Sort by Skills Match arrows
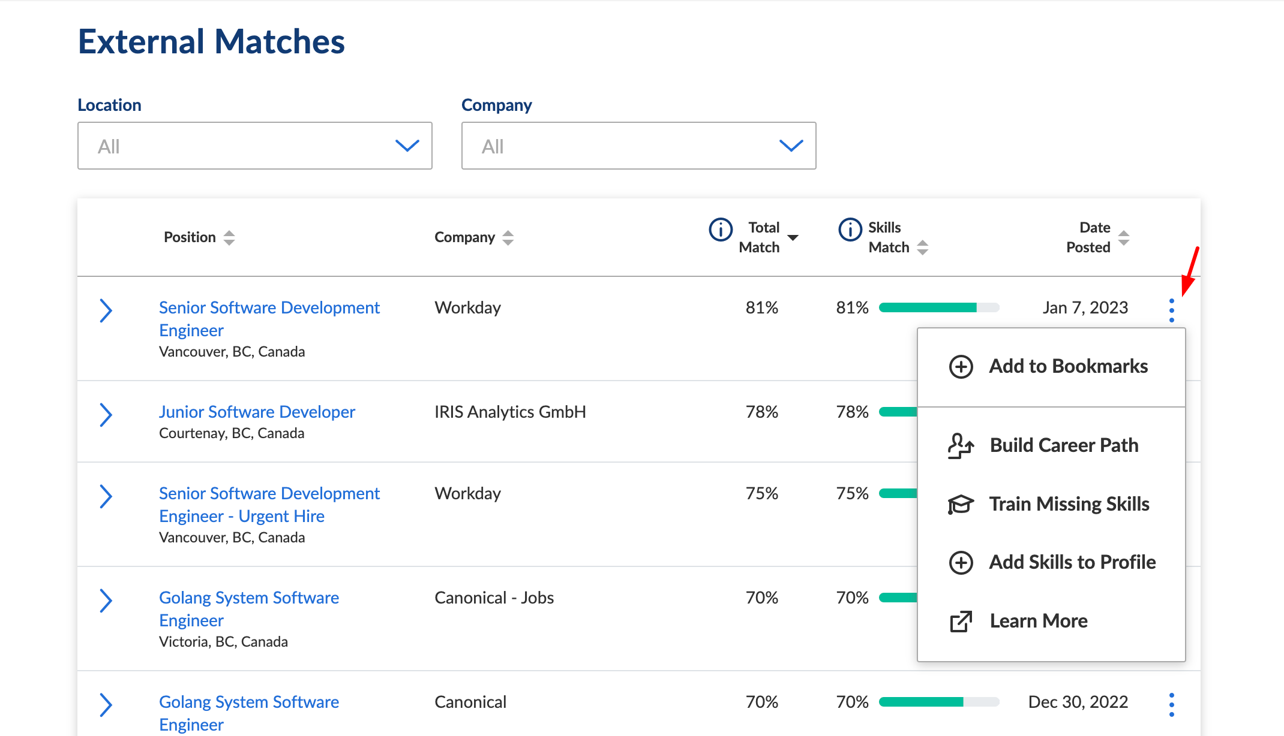 [923, 248]
